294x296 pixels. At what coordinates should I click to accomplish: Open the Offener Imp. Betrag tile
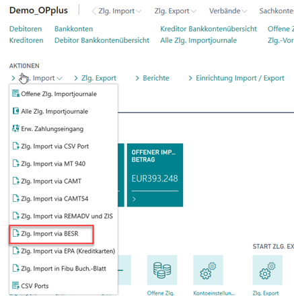click(155, 175)
